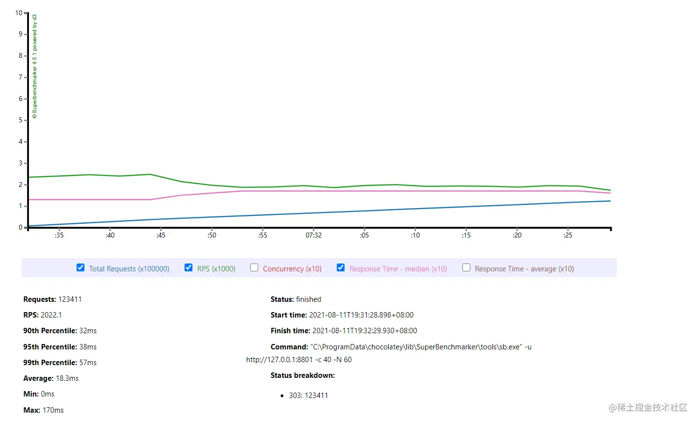Viewport: 699px width, 424px height.
Task: Click the 5 label on y-axis
Action: click(x=21, y=120)
